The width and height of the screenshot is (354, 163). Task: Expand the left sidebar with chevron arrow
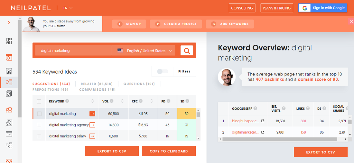tap(9, 23)
